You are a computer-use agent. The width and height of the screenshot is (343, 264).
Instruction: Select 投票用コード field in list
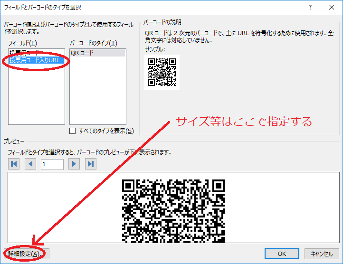[x=37, y=53]
